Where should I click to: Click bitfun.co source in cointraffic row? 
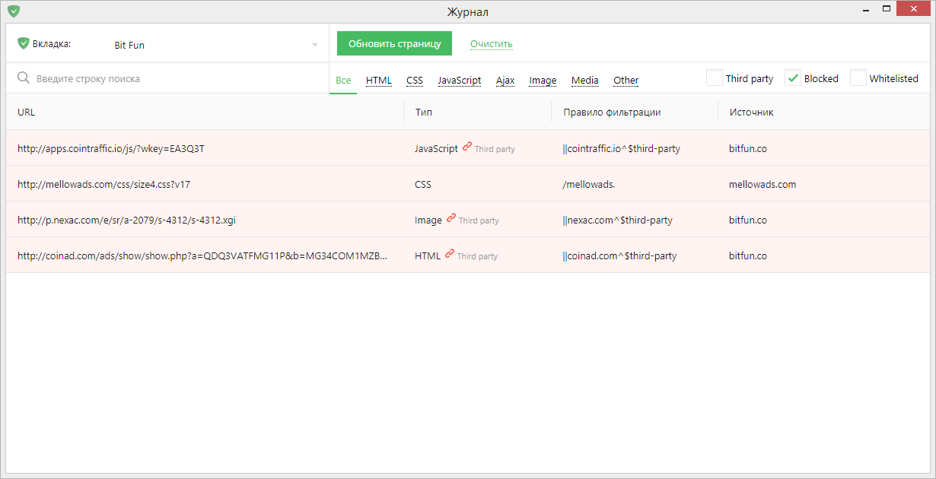point(748,148)
